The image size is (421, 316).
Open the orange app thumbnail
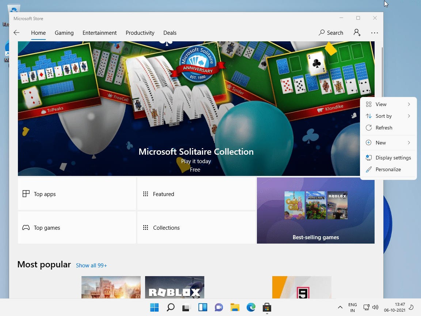point(302,287)
